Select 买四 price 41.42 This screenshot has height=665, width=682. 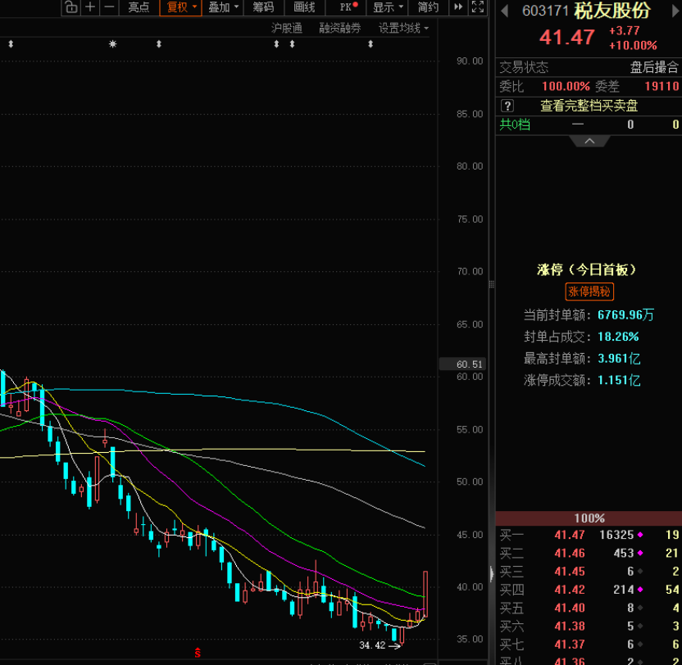coord(570,590)
